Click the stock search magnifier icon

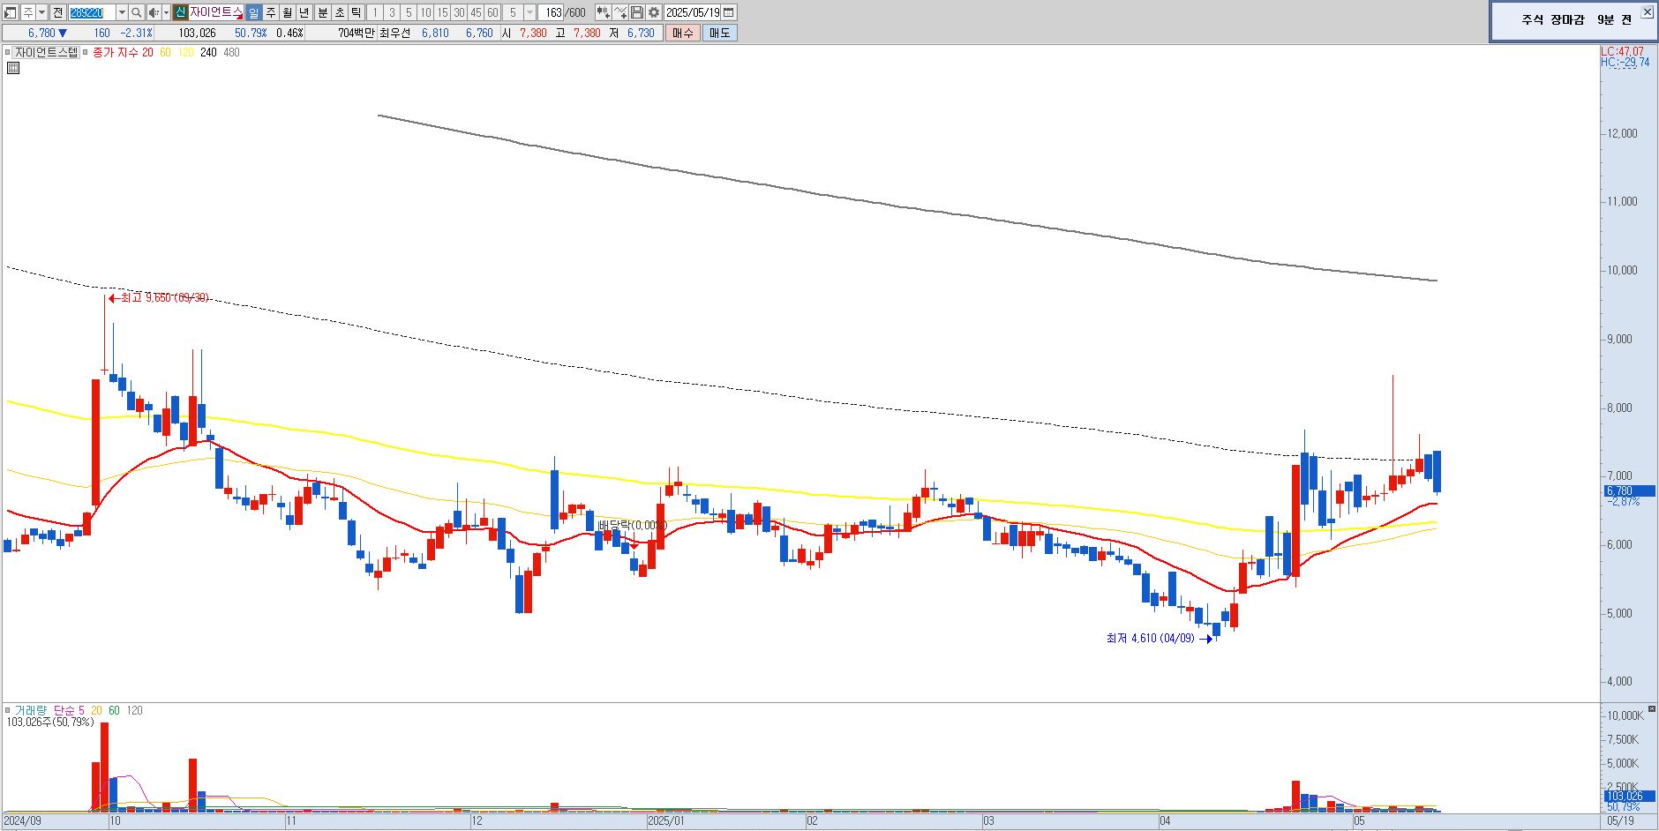pyautogui.click(x=137, y=12)
